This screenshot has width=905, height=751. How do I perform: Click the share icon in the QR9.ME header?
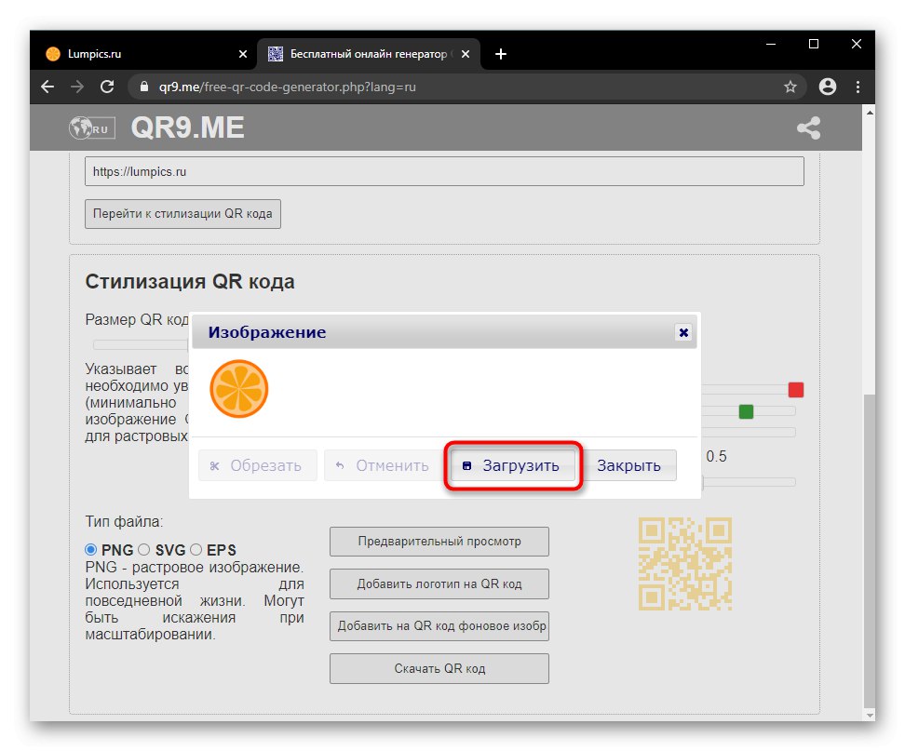808,128
